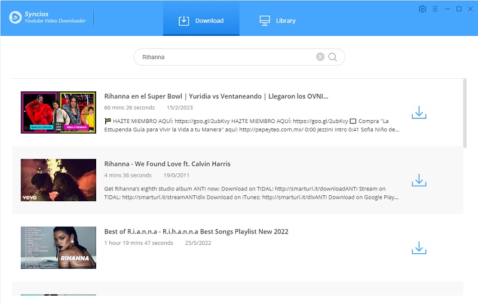478x304 pixels.
Task: Click the magnifier search icon
Action: (333, 57)
